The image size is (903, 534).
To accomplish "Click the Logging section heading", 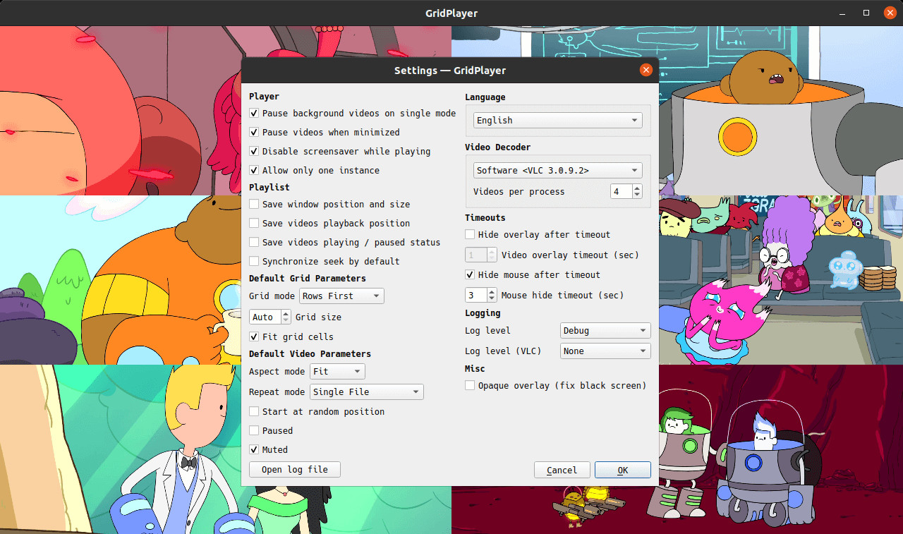I will point(483,313).
